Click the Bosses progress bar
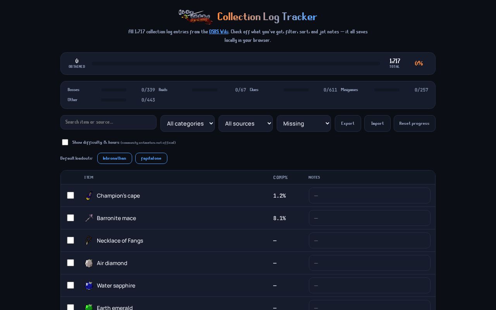Image resolution: width=496 pixels, height=310 pixels. tap(114, 90)
